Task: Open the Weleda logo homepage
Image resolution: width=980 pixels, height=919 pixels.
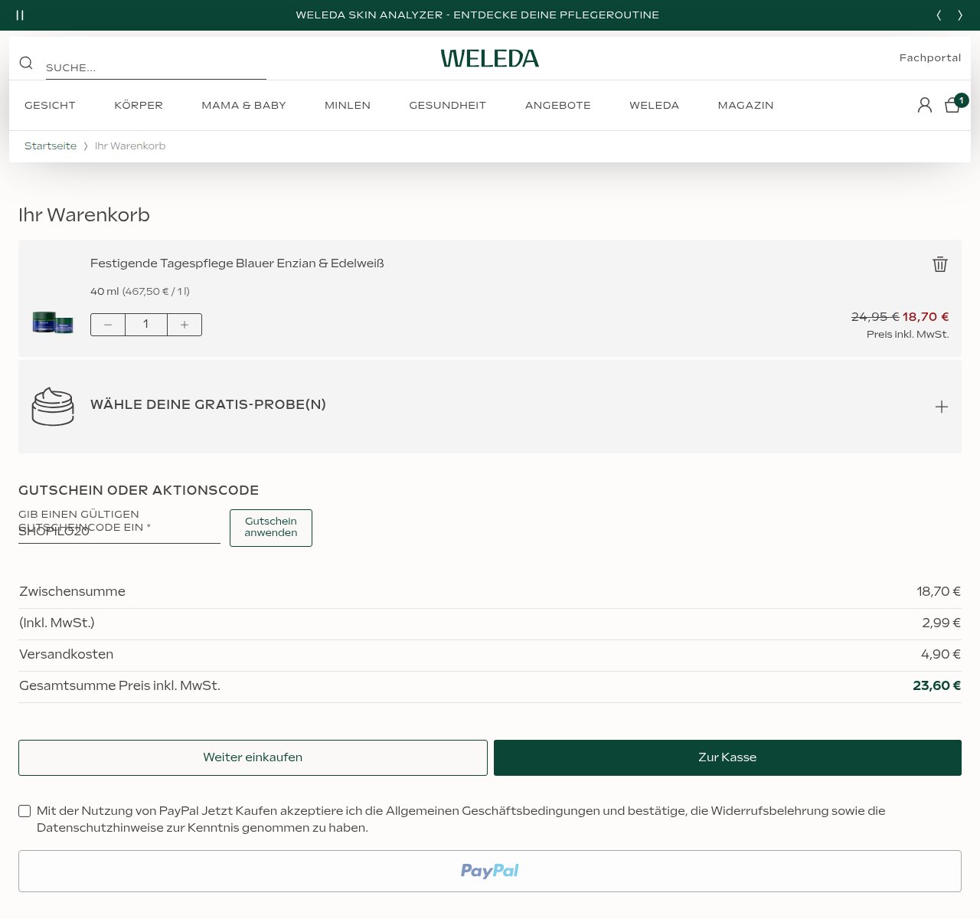Action: tap(490, 58)
